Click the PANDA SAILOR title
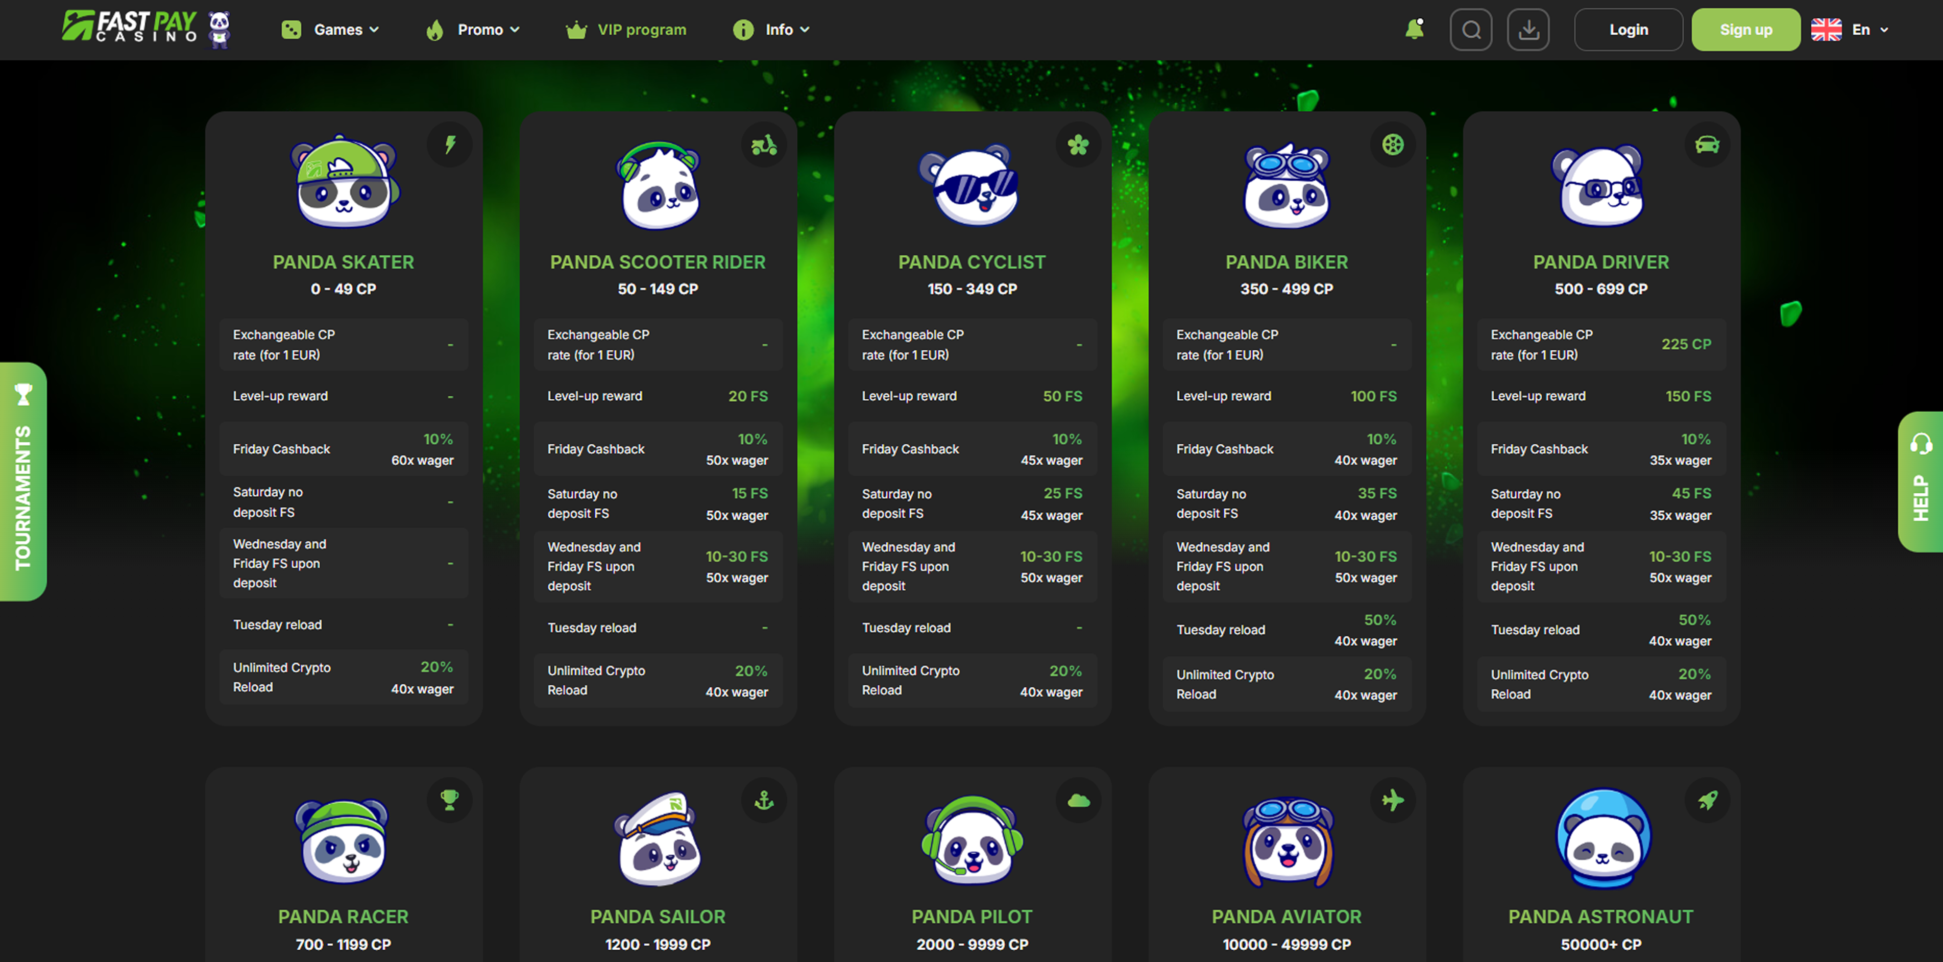The image size is (1943, 962). tap(658, 917)
